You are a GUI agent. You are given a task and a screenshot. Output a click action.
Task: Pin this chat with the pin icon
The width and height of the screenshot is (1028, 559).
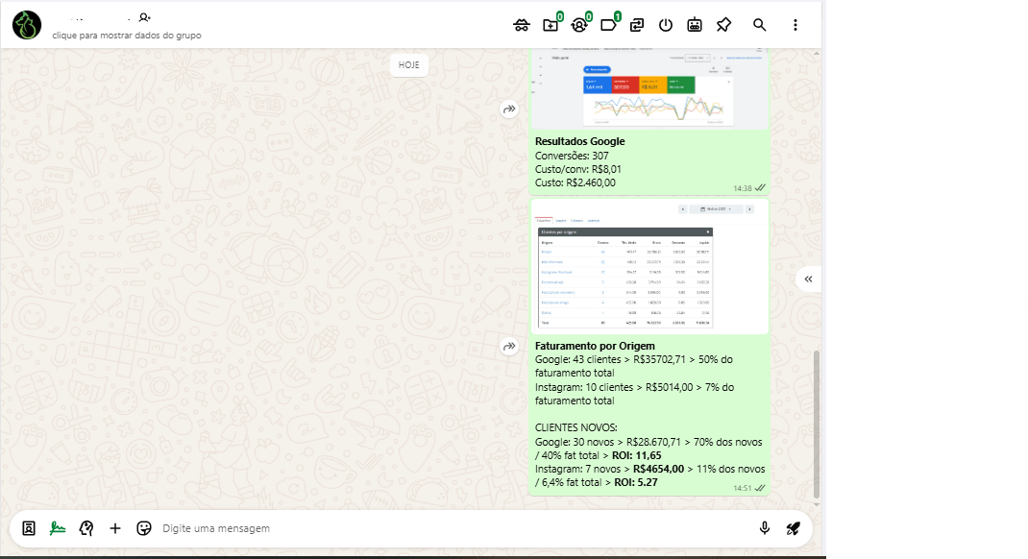click(724, 25)
